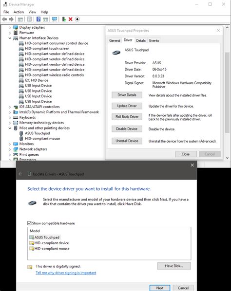Image resolution: width=231 pixels, height=291 pixels.
Task: Click the Show/Hide console tree toolbar icon
Action: coord(20,19)
